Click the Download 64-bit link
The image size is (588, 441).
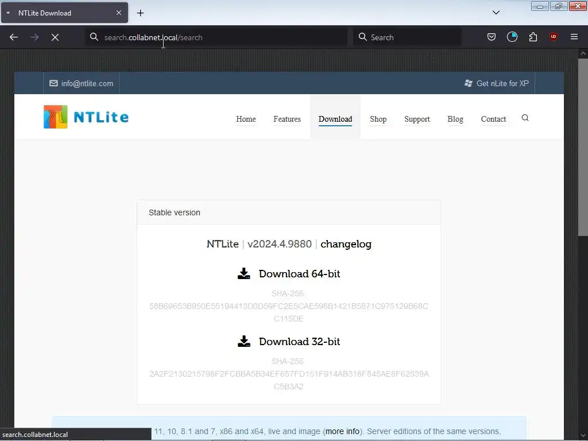click(299, 274)
